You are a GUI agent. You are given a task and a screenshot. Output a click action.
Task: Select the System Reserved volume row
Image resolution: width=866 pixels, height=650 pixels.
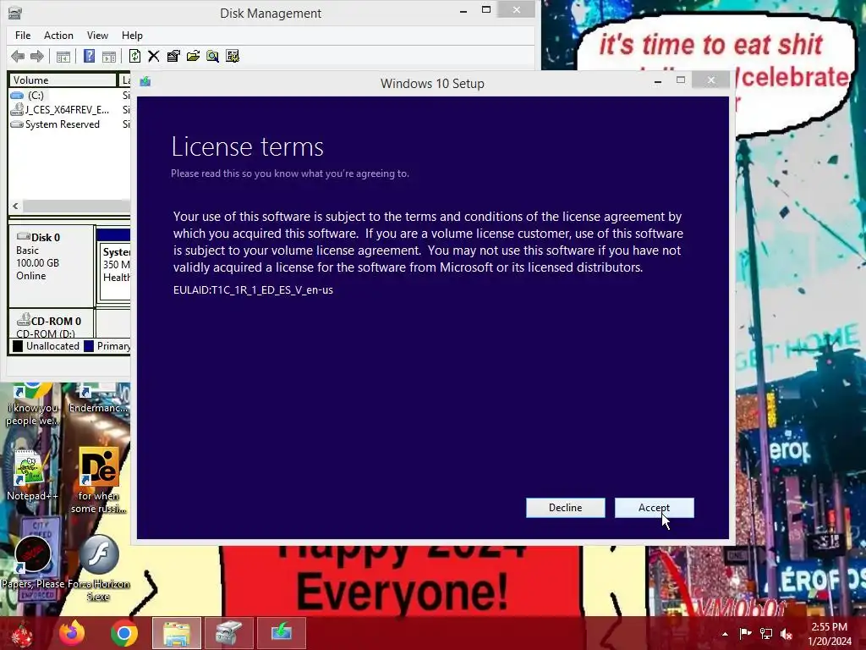pos(69,124)
